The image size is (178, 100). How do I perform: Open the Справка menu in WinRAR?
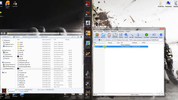click(128, 31)
